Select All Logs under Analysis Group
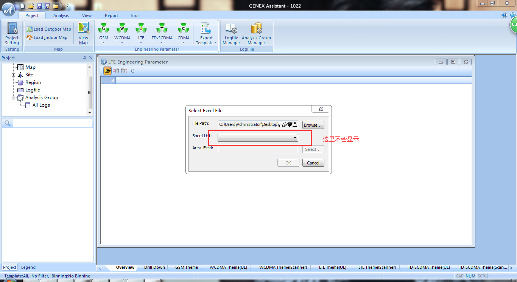The height and width of the screenshot is (282, 517). (41, 105)
